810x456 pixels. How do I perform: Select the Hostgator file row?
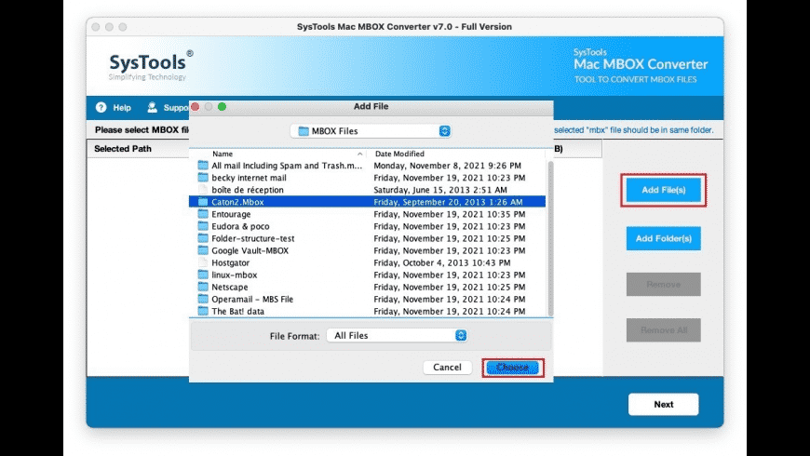pyautogui.click(x=367, y=262)
